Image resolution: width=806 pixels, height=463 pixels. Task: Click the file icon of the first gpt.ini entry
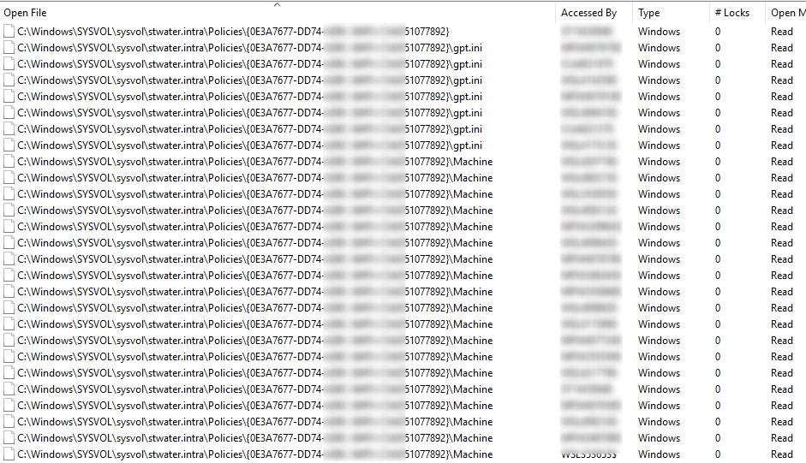click(x=9, y=48)
